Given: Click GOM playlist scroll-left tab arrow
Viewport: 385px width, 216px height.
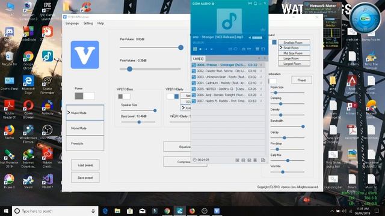Looking at the screenshot, I should (x=259, y=58).
